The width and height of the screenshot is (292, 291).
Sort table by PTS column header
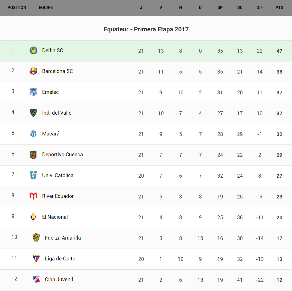[x=279, y=8]
